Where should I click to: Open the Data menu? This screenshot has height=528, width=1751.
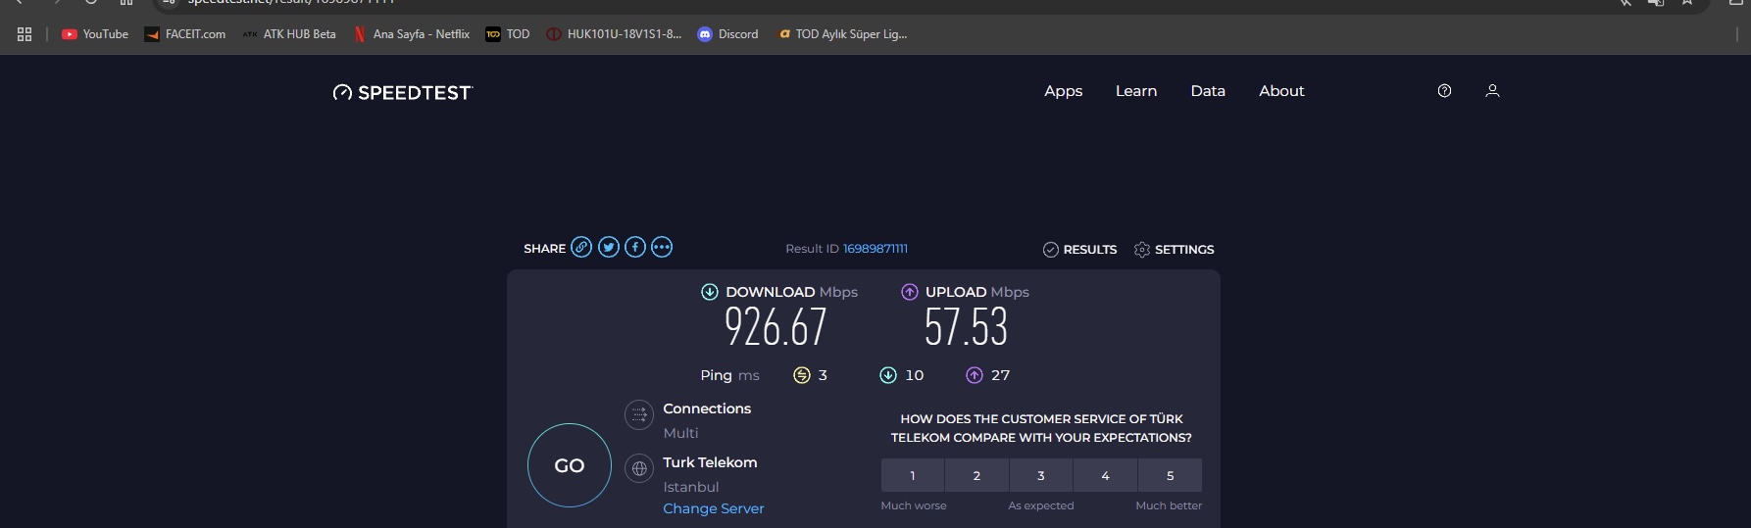(x=1208, y=91)
